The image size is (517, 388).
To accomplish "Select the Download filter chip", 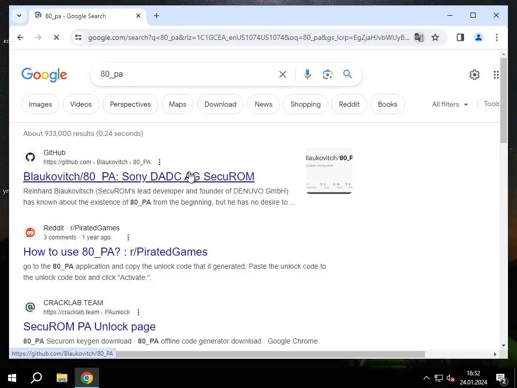I will (220, 104).
